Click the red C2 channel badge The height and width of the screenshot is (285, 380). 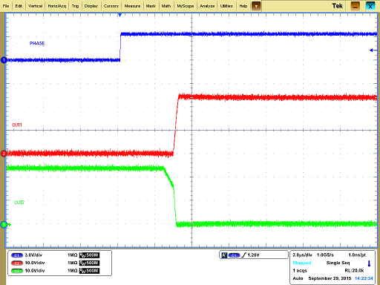point(17,263)
